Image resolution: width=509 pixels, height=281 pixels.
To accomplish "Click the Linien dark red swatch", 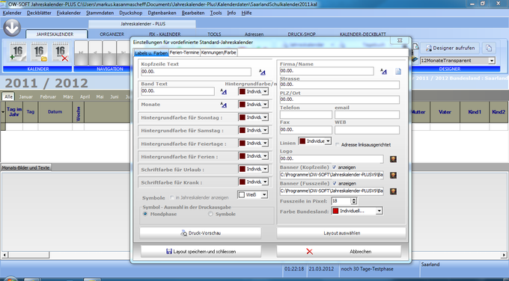I will [302, 141].
